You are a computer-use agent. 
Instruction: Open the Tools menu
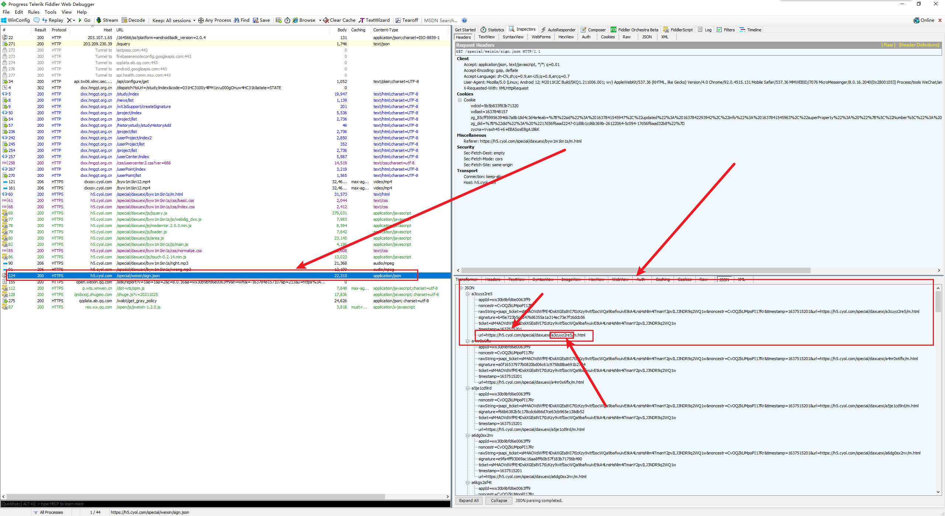51,12
